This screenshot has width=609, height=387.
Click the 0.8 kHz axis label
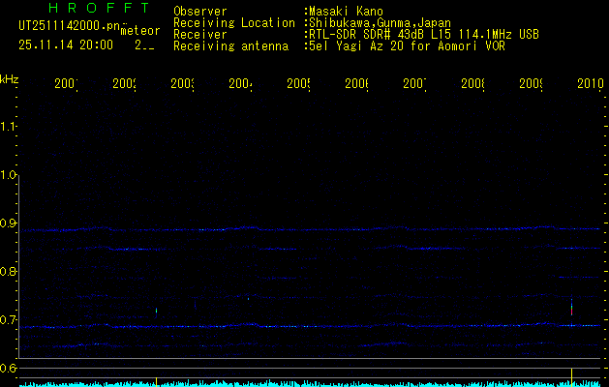coord(10,272)
